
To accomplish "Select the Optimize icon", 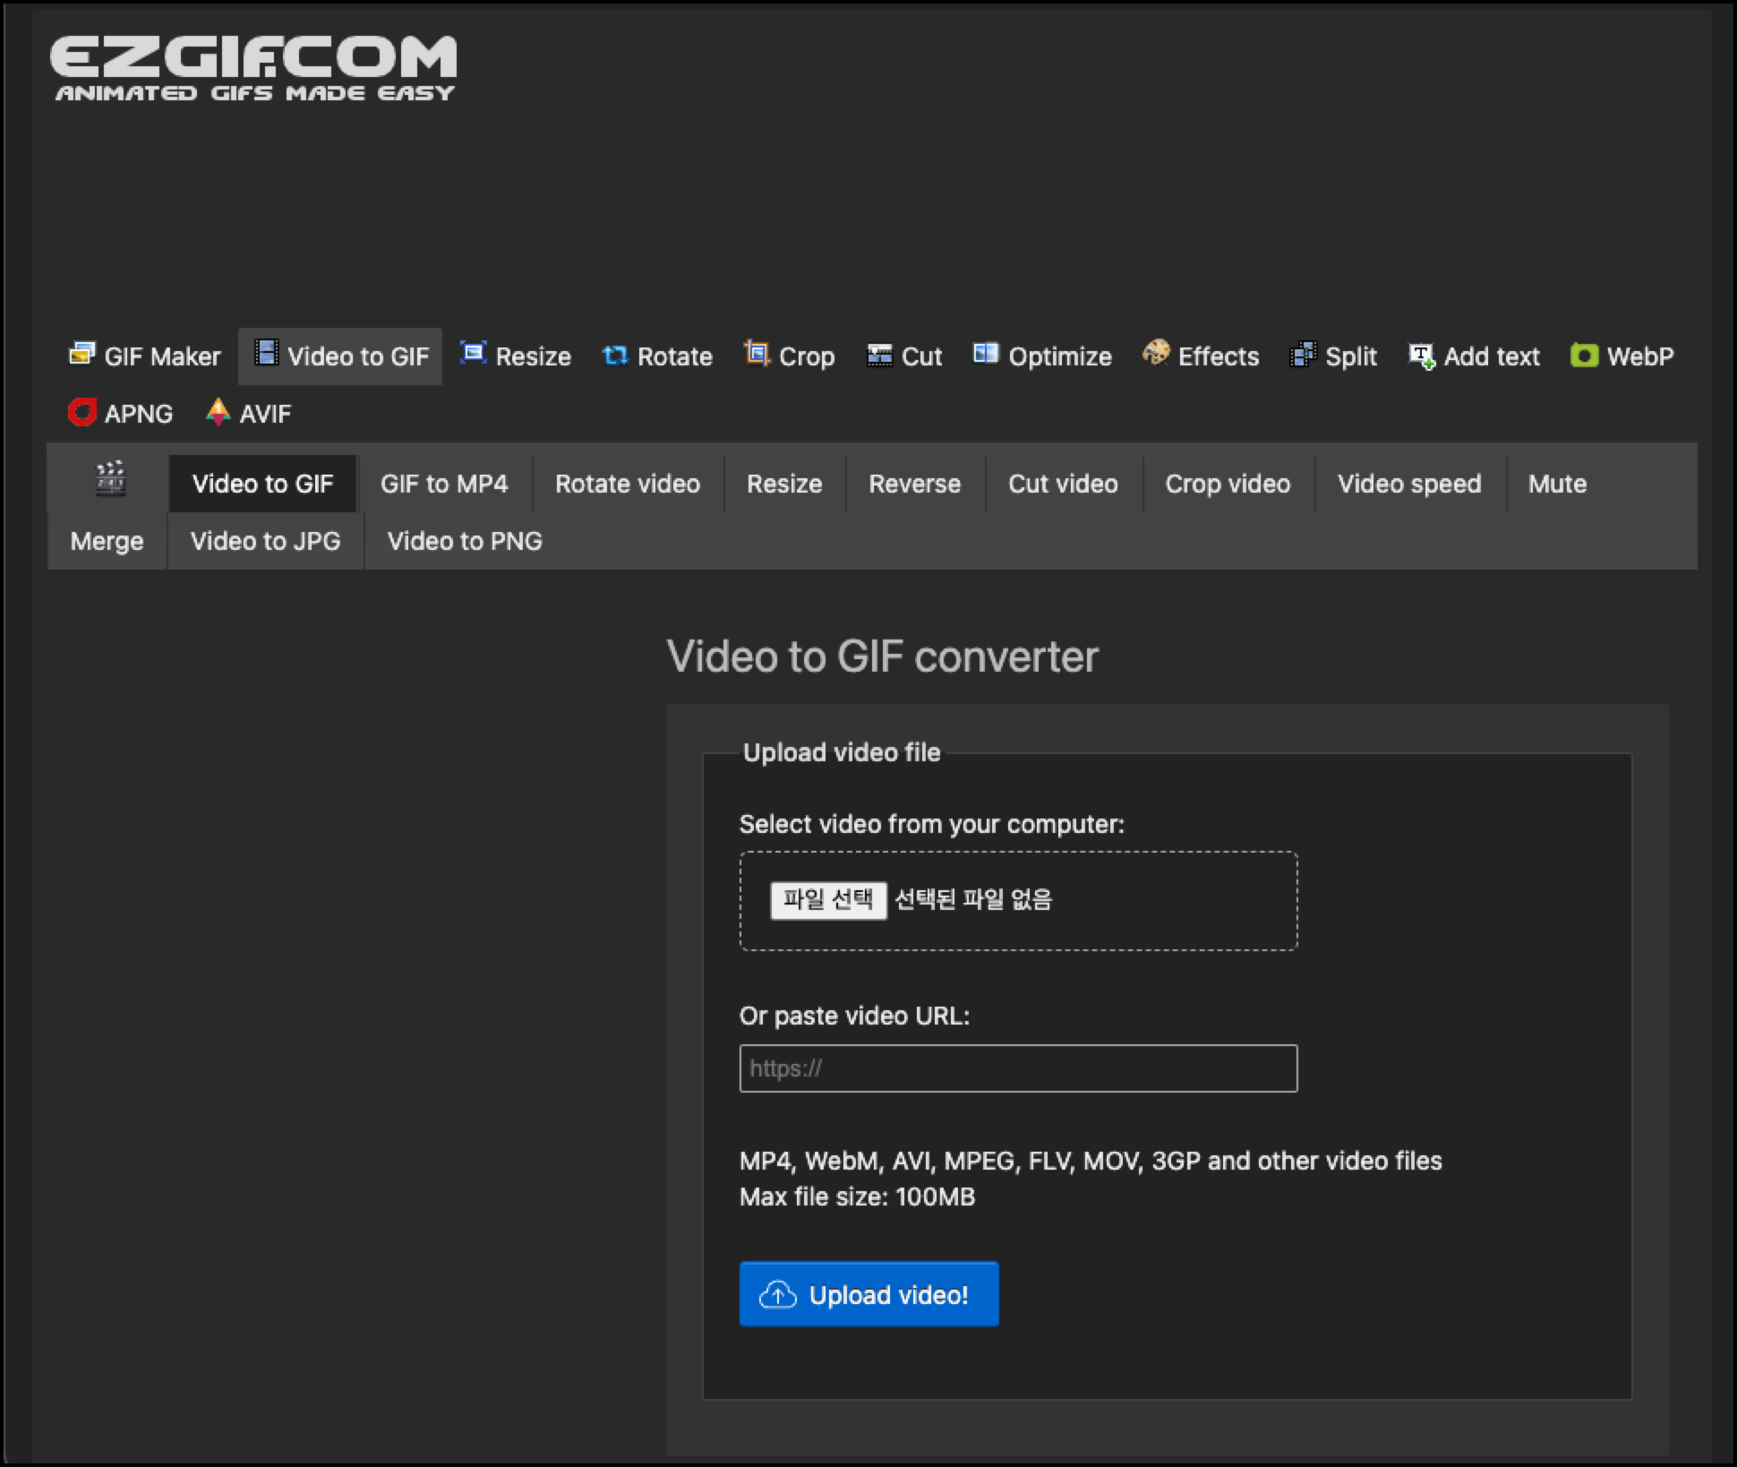I will click(987, 355).
